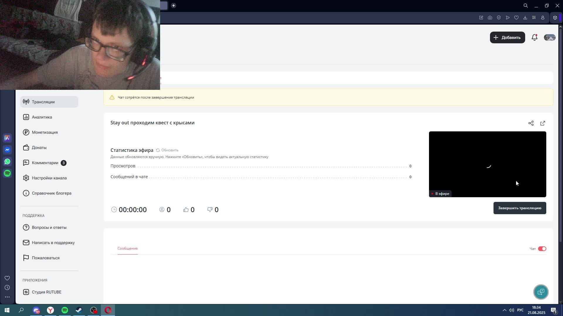Open the notifications bell

(x=534, y=37)
